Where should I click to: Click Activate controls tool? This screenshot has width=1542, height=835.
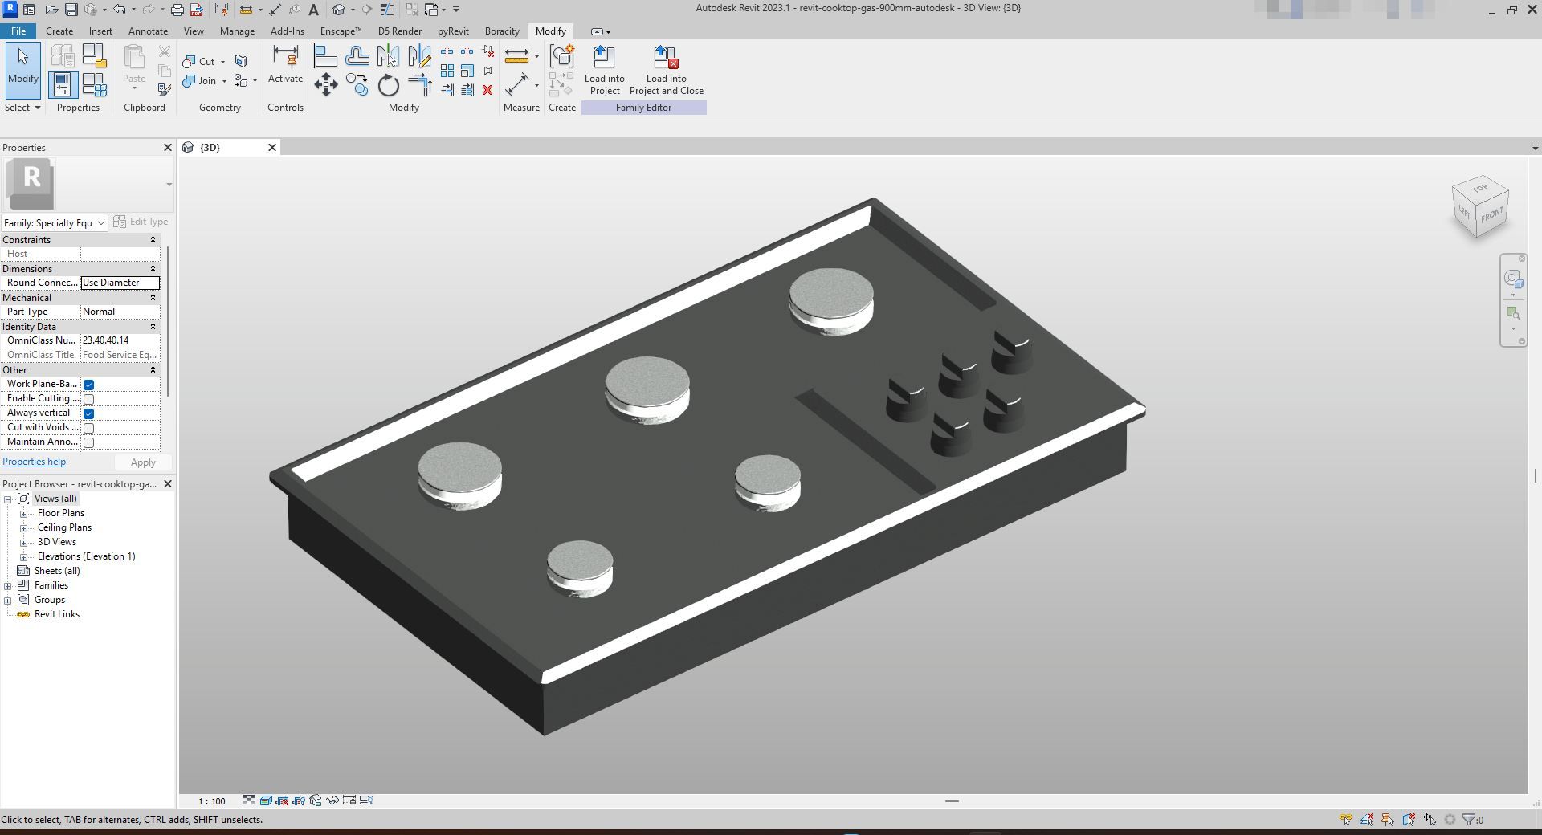click(x=285, y=64)
